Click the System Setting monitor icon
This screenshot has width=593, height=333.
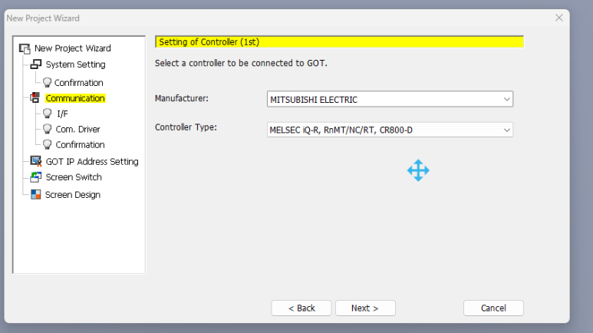coord(36,64)
